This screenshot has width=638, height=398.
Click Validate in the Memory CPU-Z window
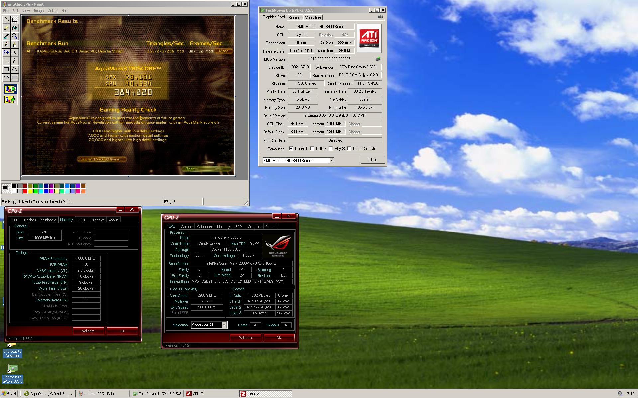coord(88,331)
